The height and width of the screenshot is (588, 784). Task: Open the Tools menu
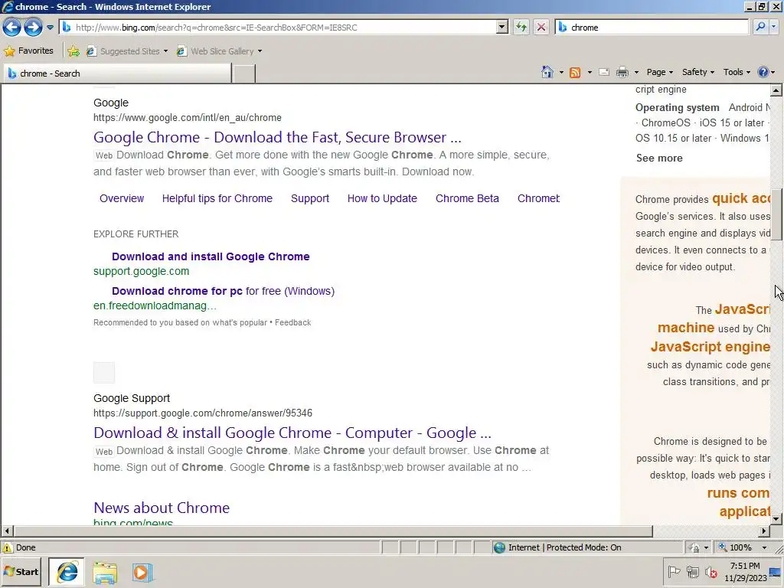(737, 72)
